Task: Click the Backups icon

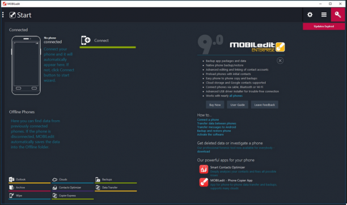Action: click(x=98, y=180)
